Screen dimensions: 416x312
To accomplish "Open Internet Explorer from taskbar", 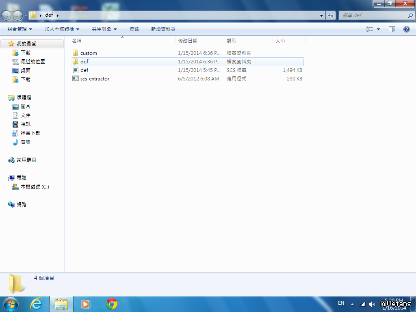I will click(36, 304).
